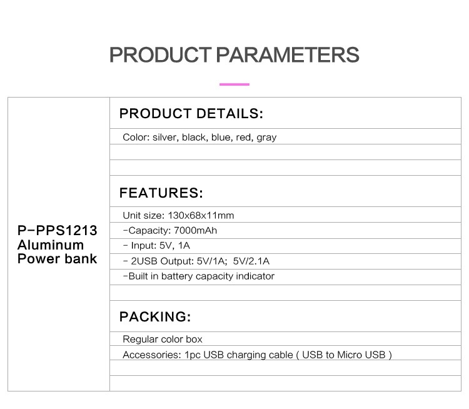
Task: Click the P-PPS1213 model name text
Action: click(x=58, y=230)
